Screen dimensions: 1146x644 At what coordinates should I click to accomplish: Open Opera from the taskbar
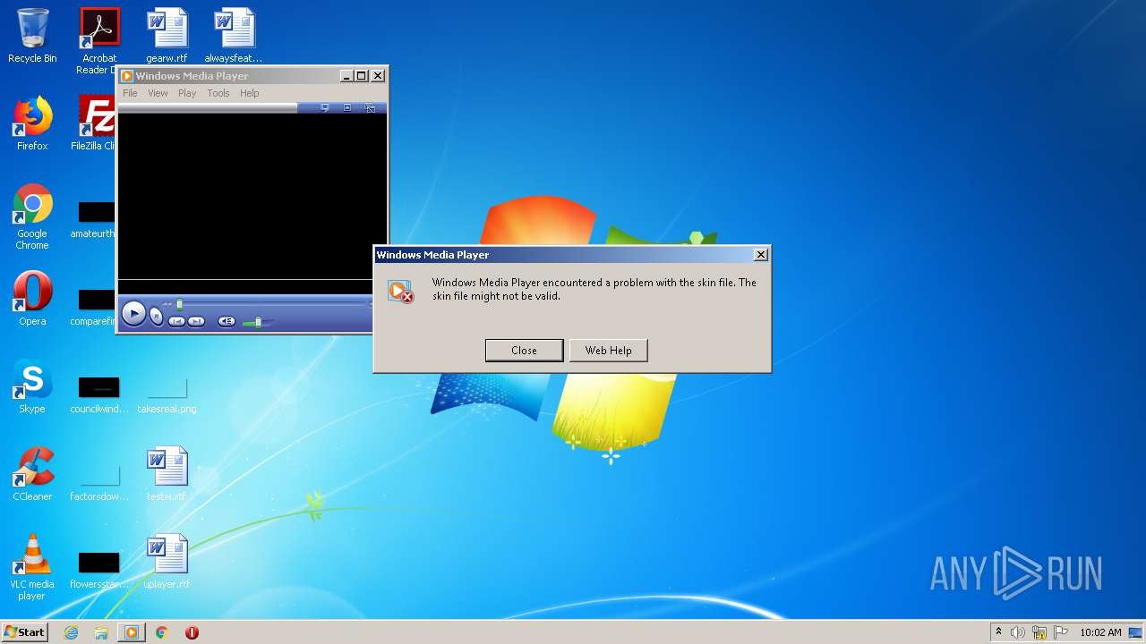(192, 632)
